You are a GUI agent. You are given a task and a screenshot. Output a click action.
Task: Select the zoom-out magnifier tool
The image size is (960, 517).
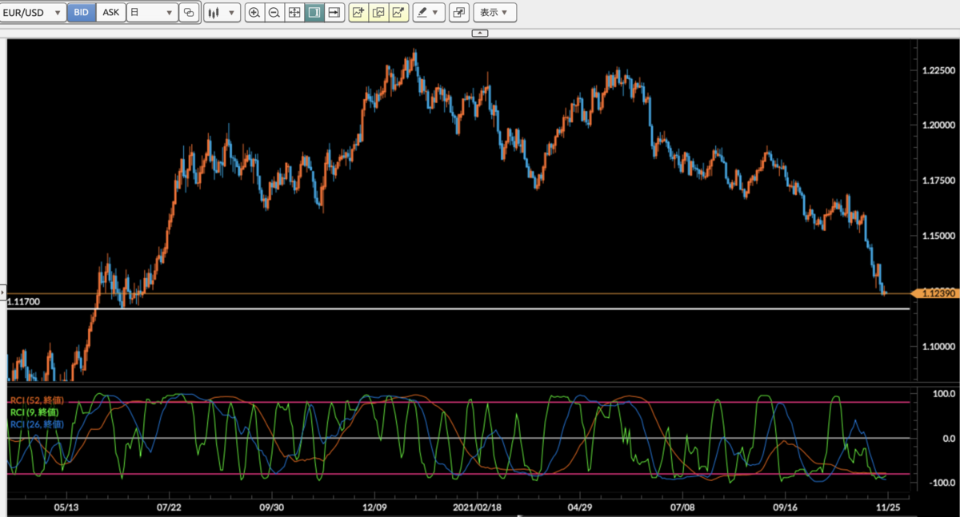click(274, 12)
